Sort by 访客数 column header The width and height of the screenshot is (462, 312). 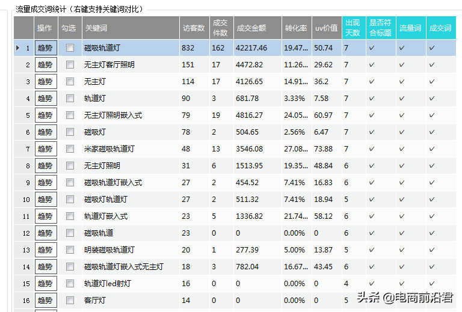click(x=195, y=28)
